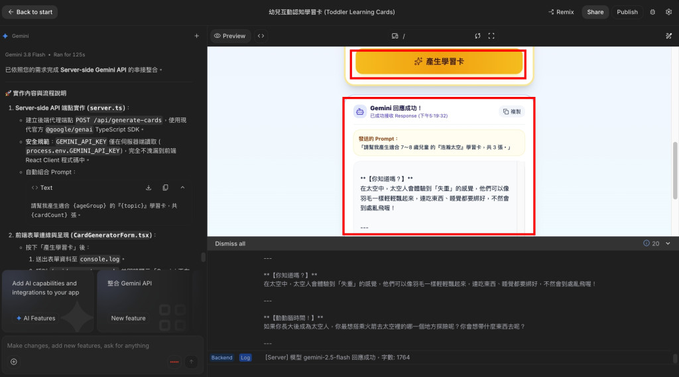
Task: Switch to the code view tab
Action: (x=261, y=36)
